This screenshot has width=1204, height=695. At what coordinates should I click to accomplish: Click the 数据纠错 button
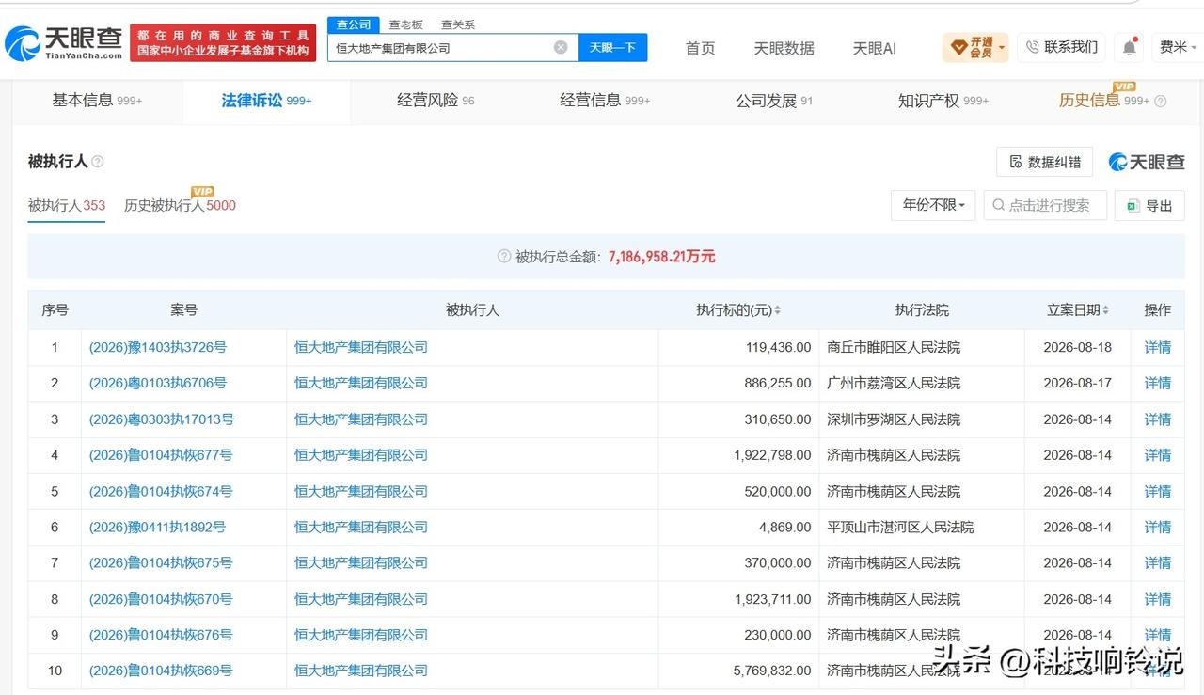1044,162
